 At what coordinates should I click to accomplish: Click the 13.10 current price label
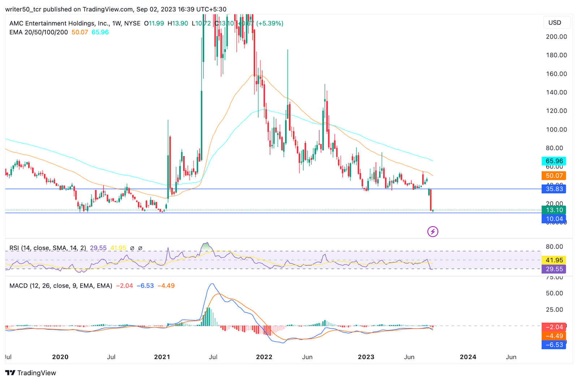coord(554,210)
